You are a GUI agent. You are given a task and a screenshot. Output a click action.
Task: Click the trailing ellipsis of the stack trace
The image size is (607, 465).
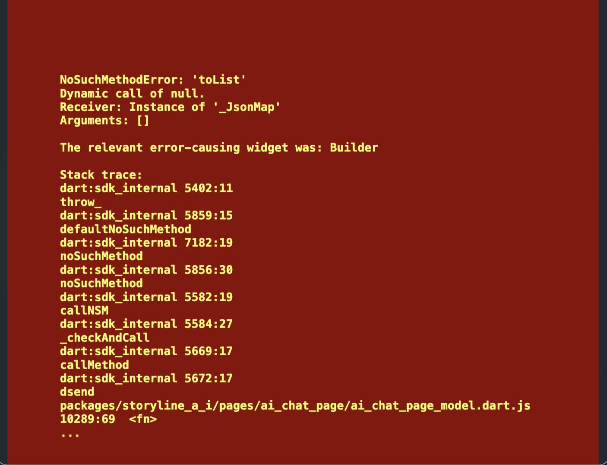[70, 435]
